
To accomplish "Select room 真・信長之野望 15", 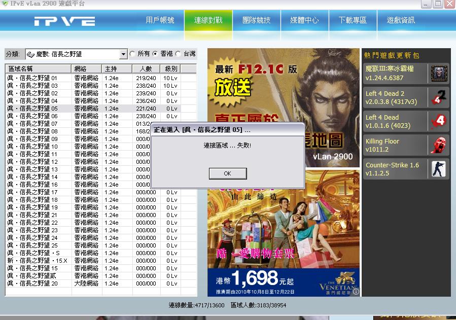I will [x=93, y=268].
